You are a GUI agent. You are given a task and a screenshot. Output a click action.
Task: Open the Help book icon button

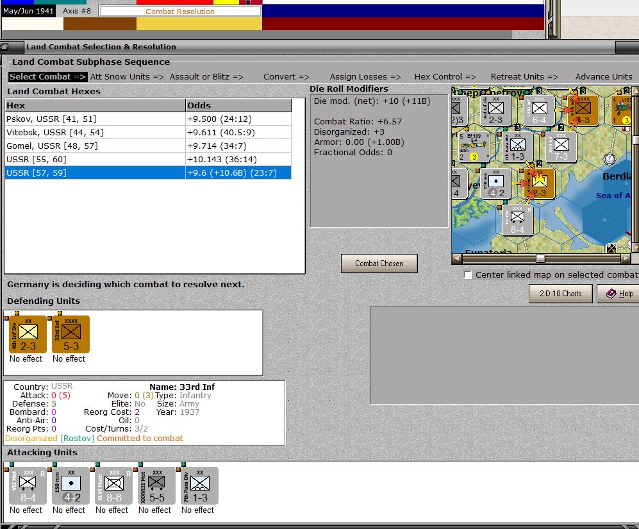pyautogui.click(x=619, y=294)
